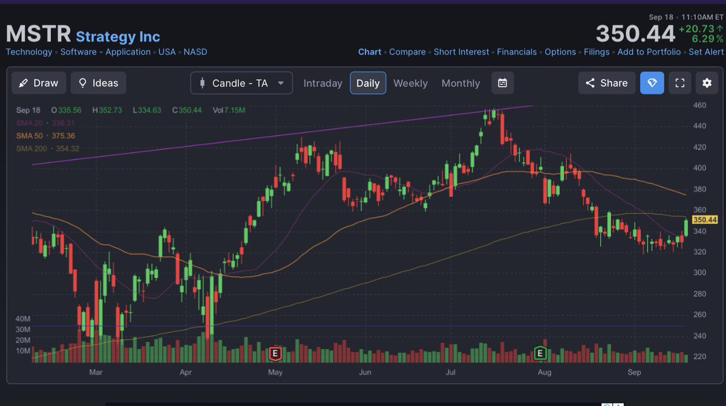Click the Mar label on time axis
Viewport: 726px width, 406px height.
tap(96, 372)
